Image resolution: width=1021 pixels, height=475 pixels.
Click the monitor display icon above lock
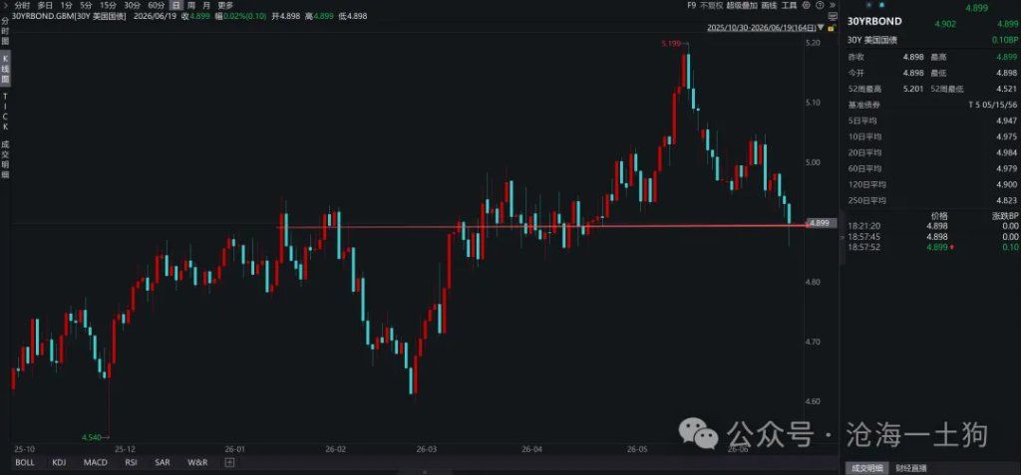click(833, 16)
